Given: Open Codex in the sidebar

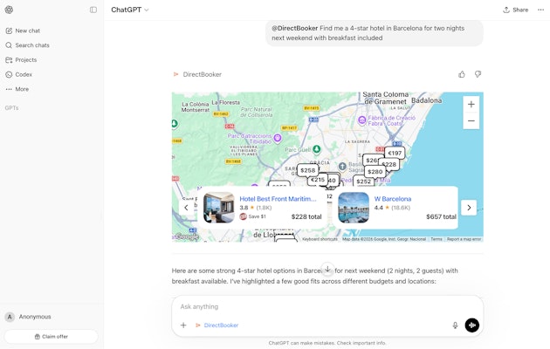Looking at the screenshot, I should tap(19, 75).
